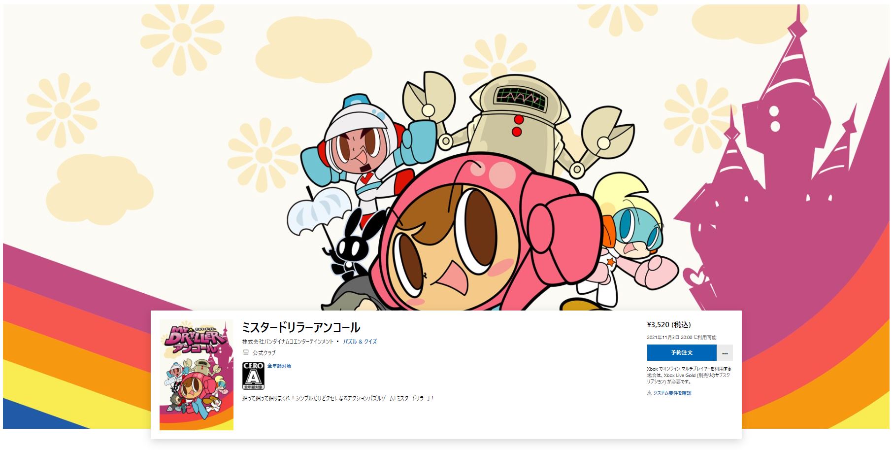Click the 2021年11月3日 availability date text

682,338
